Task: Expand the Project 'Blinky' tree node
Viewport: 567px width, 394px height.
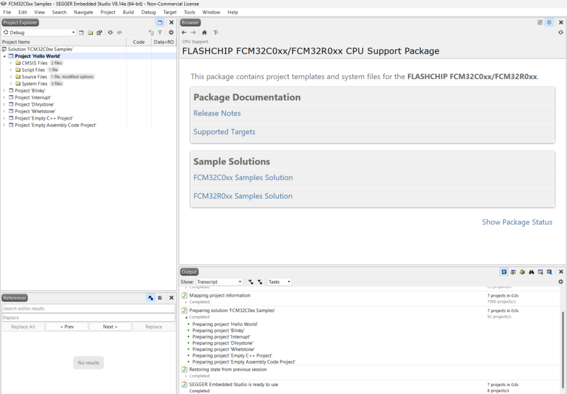Action: 4,91
